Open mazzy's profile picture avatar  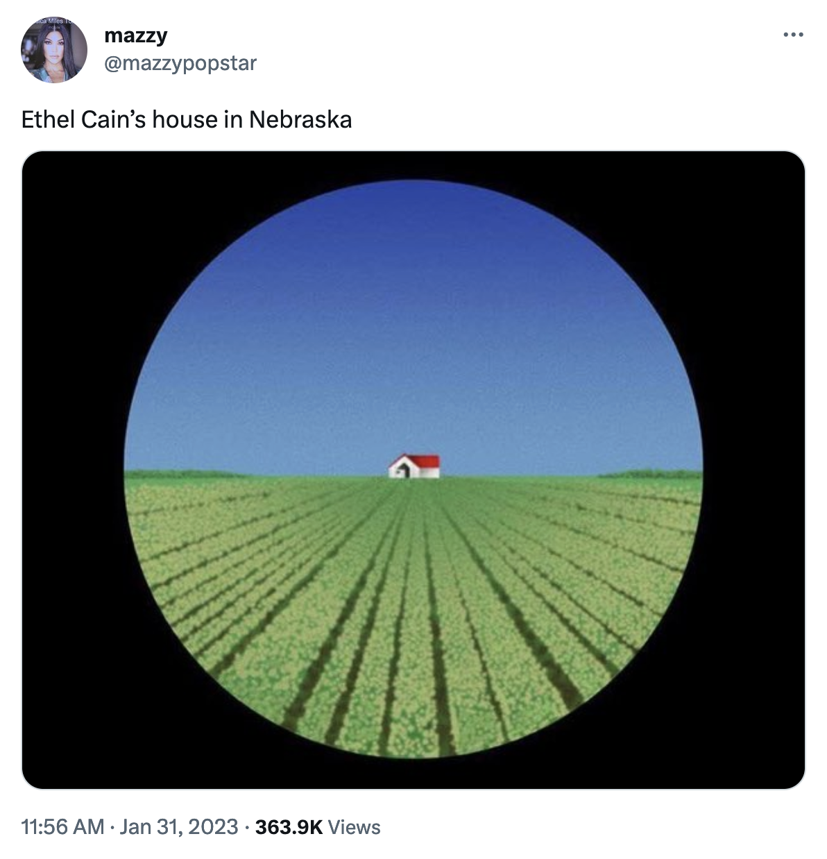click(x=55, y=51)
